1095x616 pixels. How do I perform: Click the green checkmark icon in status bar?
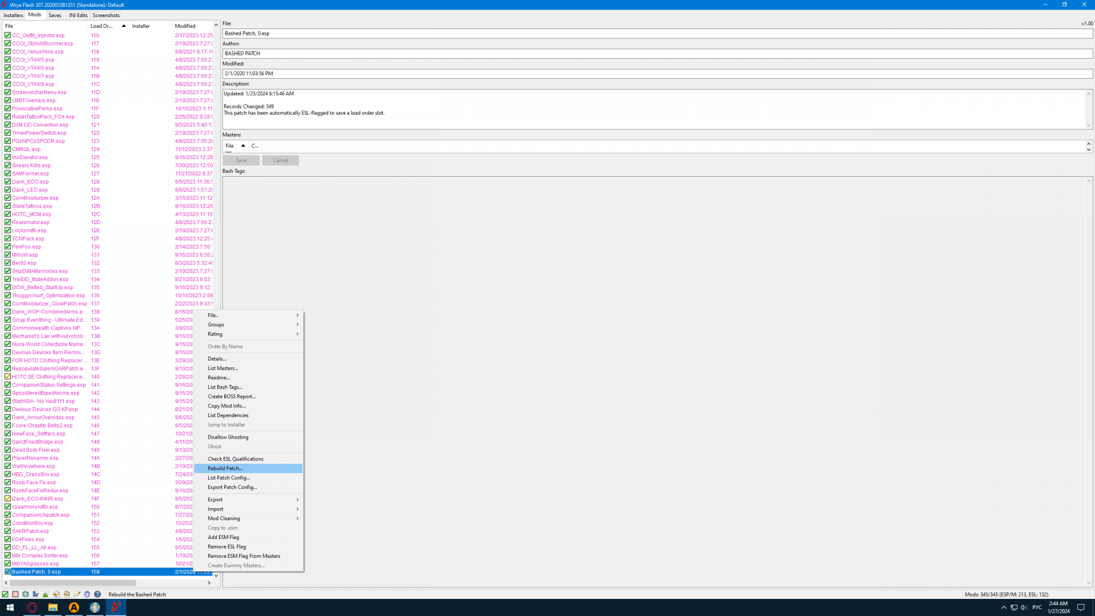[x=5, y=594]
